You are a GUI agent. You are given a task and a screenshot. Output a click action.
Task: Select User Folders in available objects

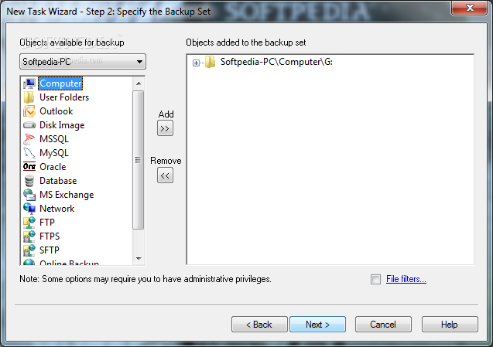64,97
